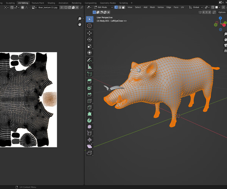Click the Z axis on navigation gizmo
The image size is (227, 189).
220,18
